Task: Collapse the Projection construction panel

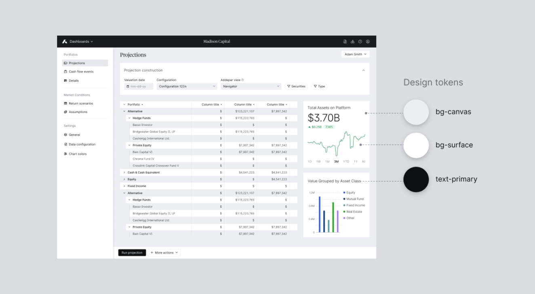Action: tap(363, 70)
